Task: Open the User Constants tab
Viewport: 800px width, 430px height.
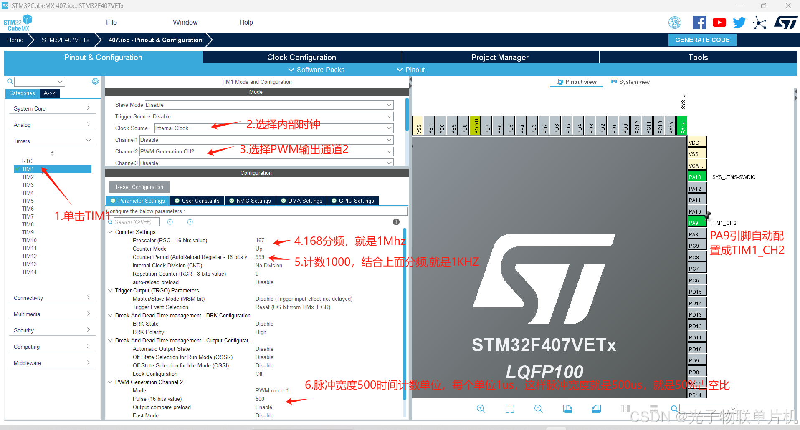Action: click(x=197, y=201)
